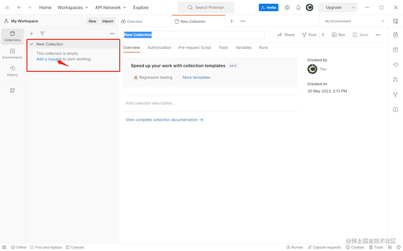The height and width of the screenshot is (251, 403).
Task: Switch to the Variables tab
Action: pos(244,48)
